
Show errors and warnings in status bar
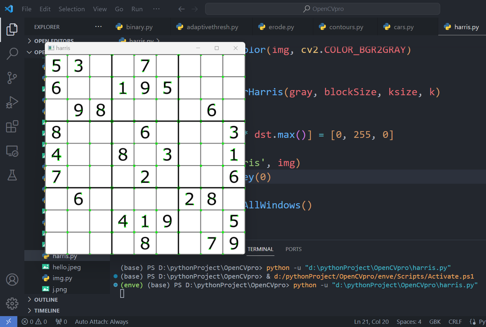(34, 322)
